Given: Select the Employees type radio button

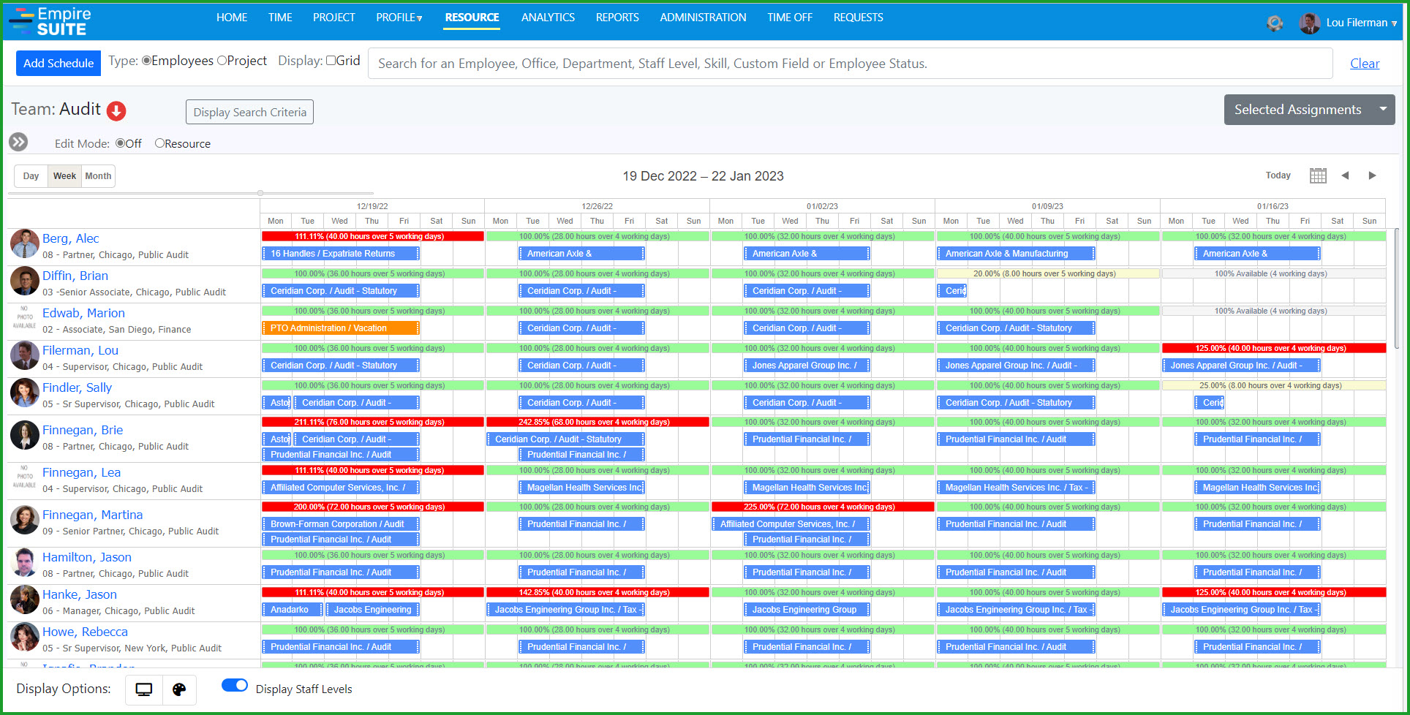Looking at the screenshot, I should 146,61.
